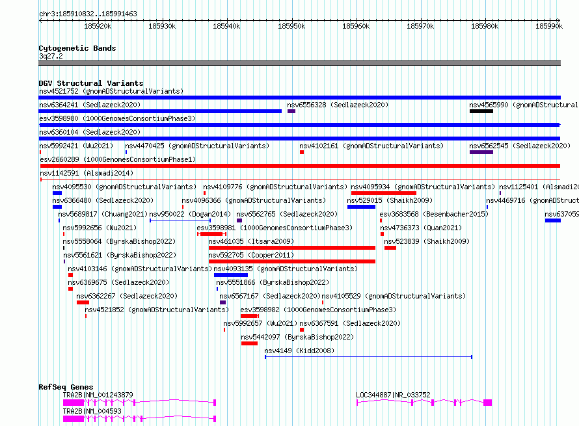Viewport: 579px width, 426px height.
Task: Click the blue bar under nsv529015
Action: click(x=361, y=207)
